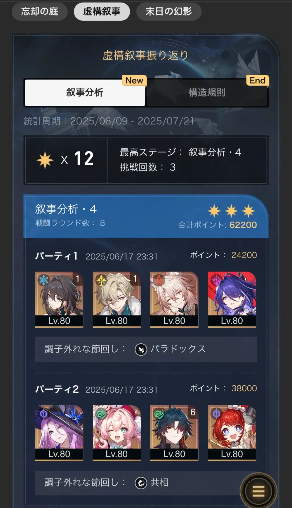Click the wind element icon on pink-haired character
The image size is (292, 508).
point(101,413)
